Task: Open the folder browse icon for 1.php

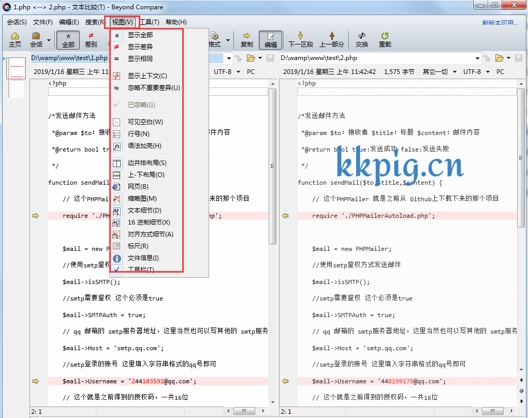Action: coord(251,58)
